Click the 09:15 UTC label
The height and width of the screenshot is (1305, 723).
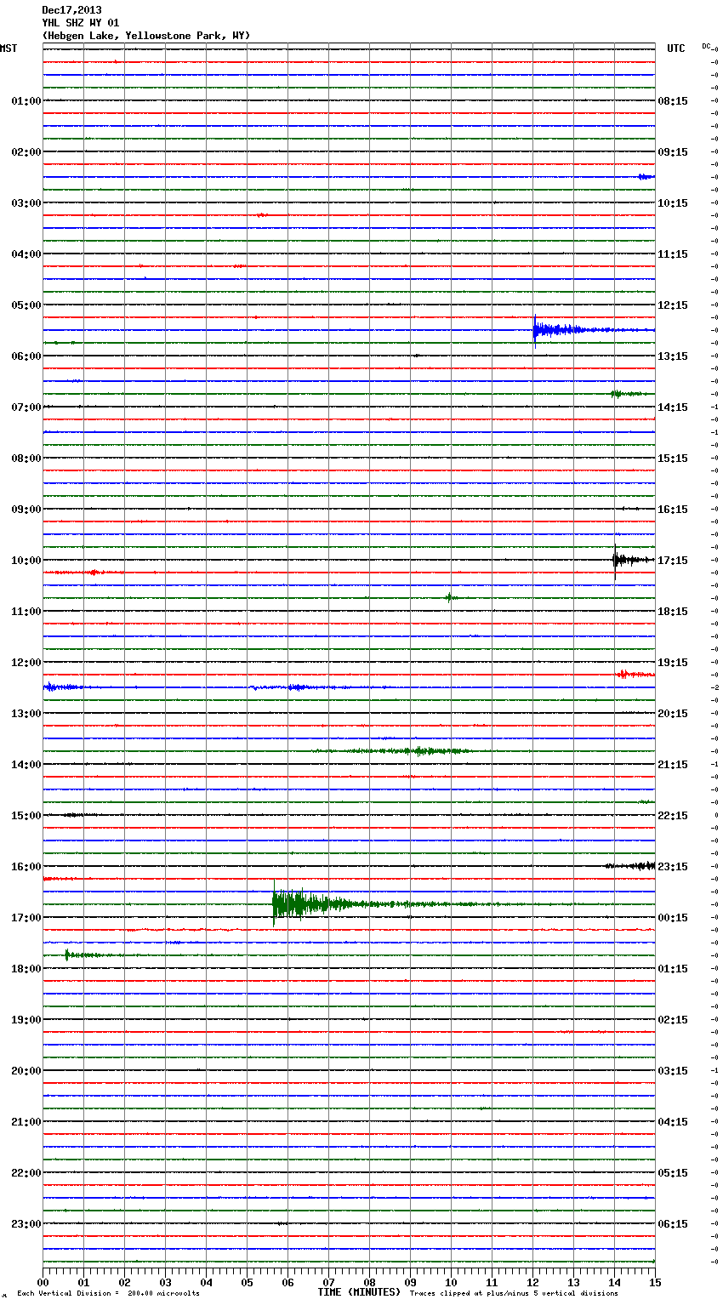coord(673,152)
